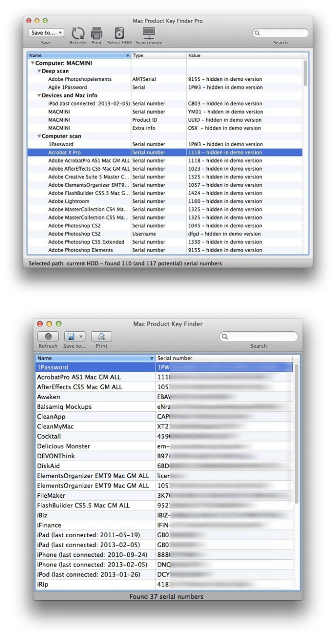Viewport: 336px width, 642px height.
Task: Select Adobe AfterEffects CS5 Mac GM ALL row
Action: [x=165, y=169]
